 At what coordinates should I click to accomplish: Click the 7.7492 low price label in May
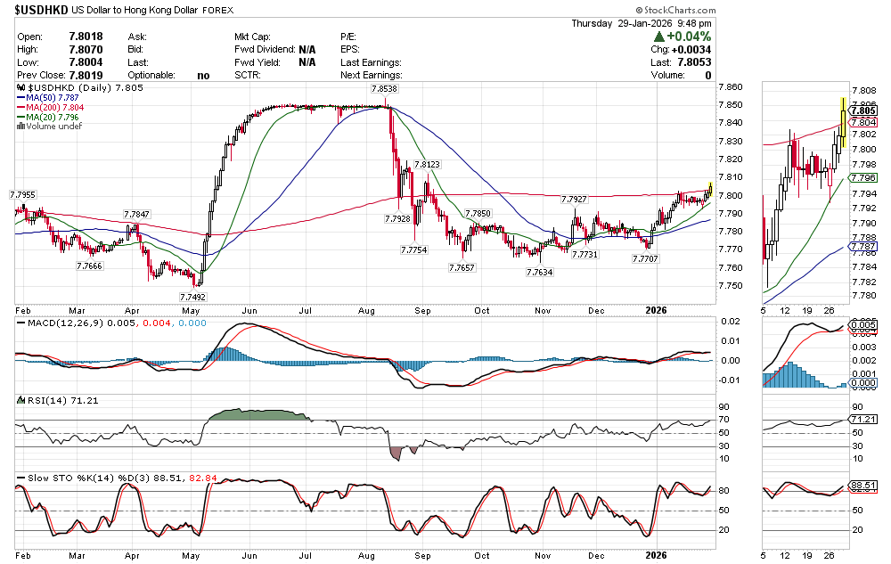[x=192, y=297]
